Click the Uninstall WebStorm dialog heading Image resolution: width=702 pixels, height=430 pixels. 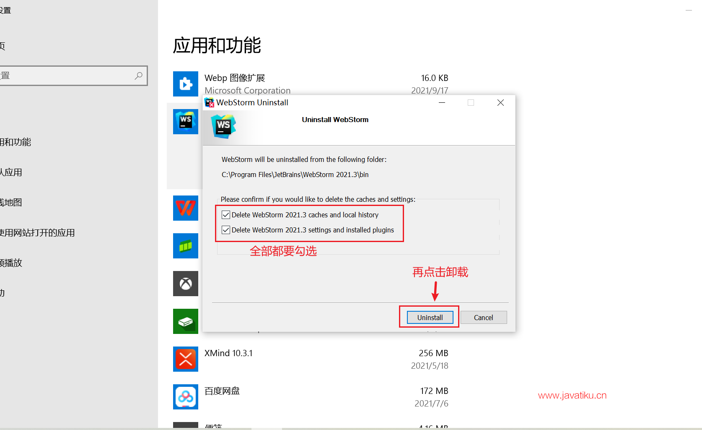tap(335, 120)
